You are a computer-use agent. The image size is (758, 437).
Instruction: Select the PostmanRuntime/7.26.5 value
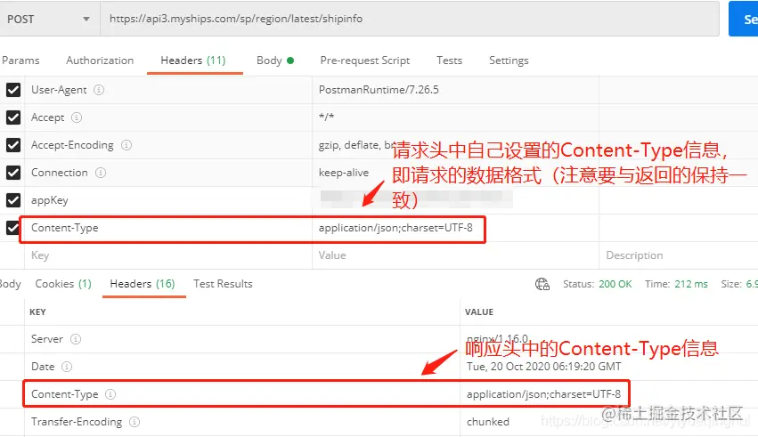coord(379,90)
